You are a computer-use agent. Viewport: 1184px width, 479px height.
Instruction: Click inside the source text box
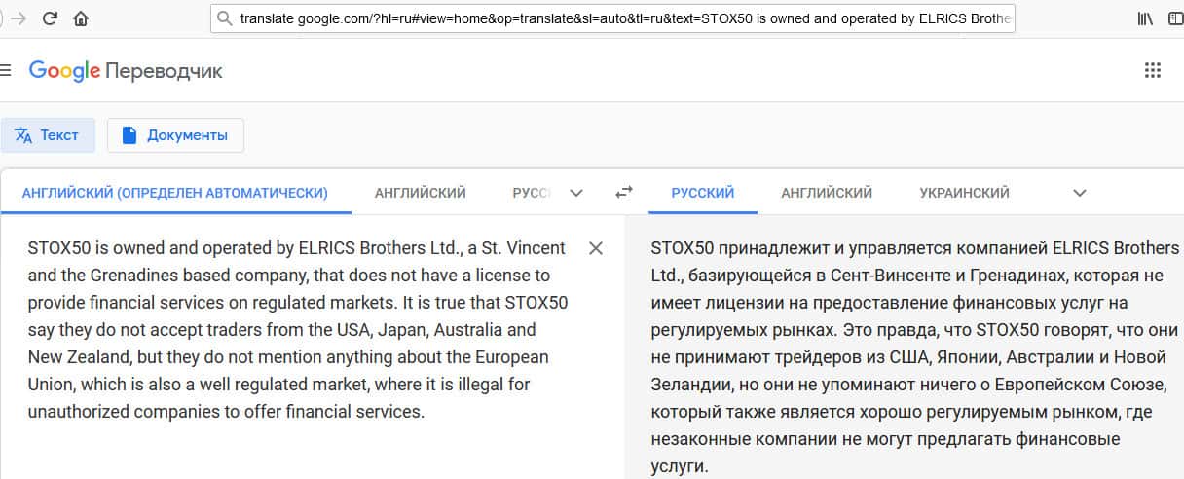pos(292,331)
